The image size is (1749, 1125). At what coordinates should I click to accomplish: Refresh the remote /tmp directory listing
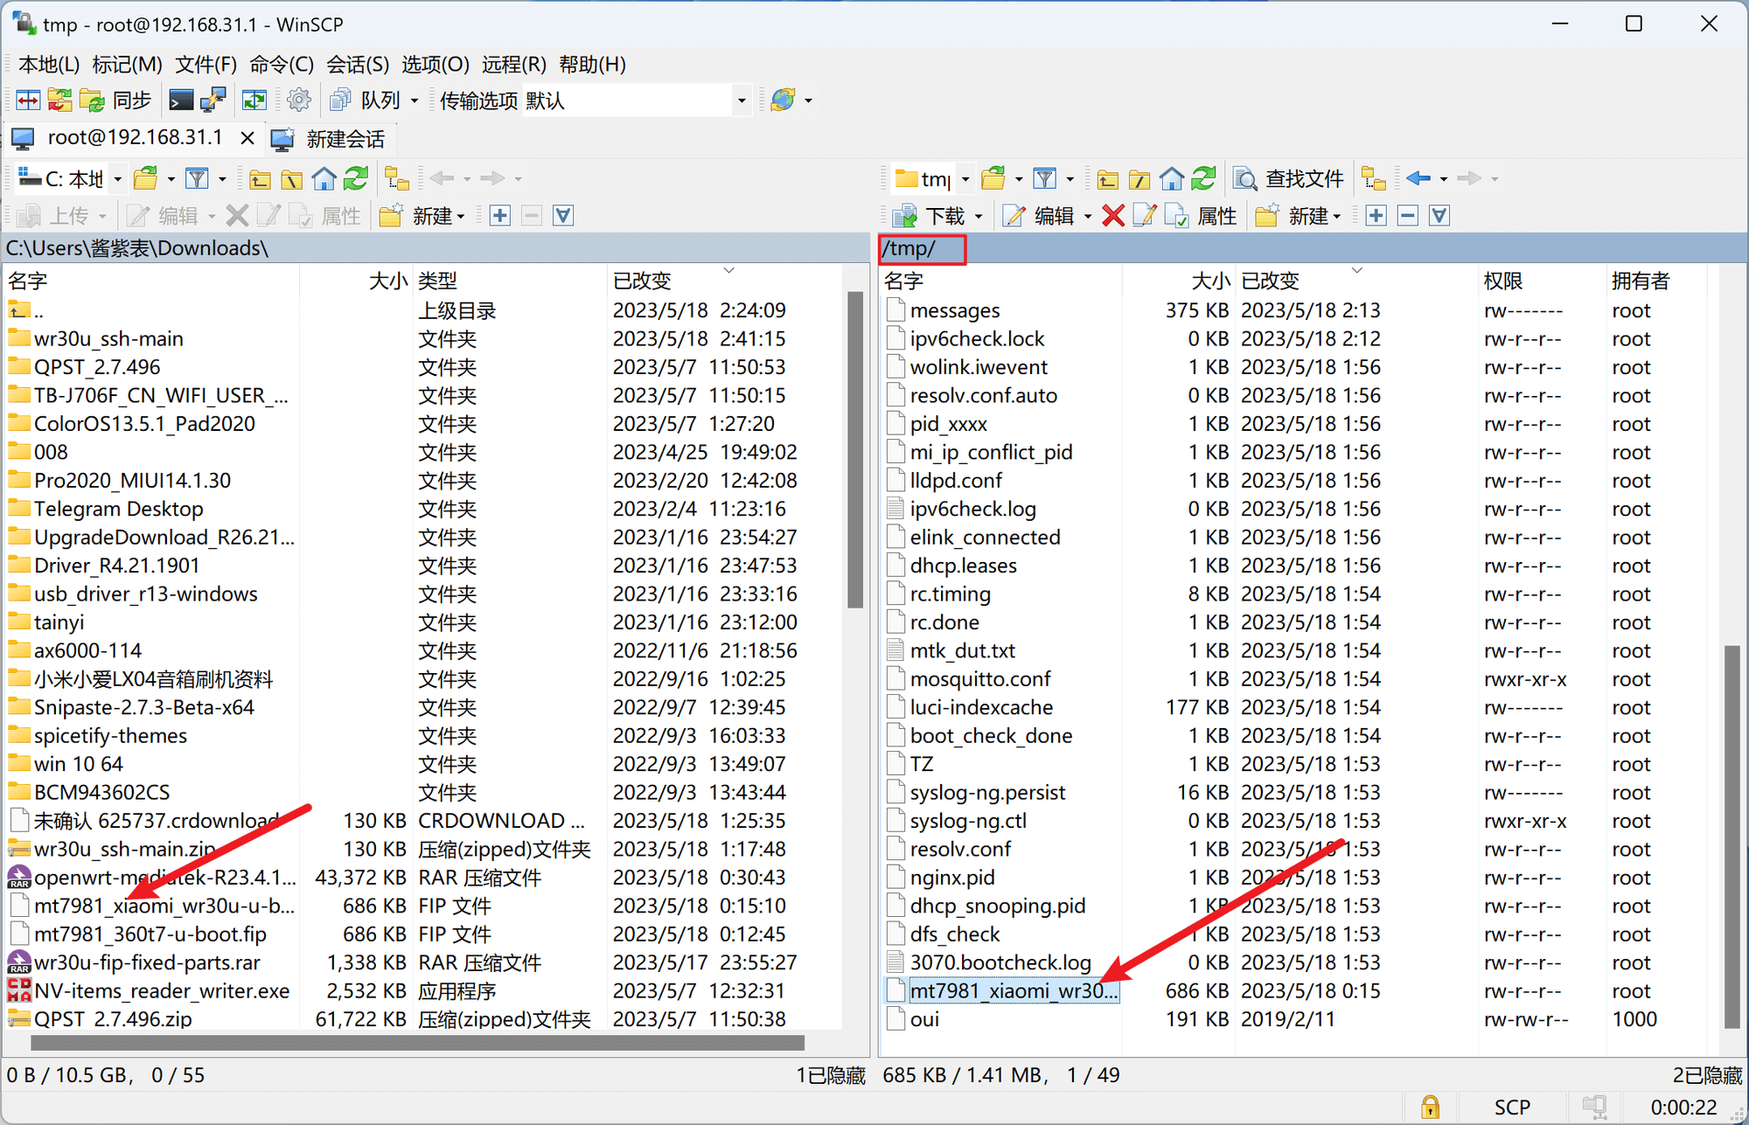(1204, 178)
